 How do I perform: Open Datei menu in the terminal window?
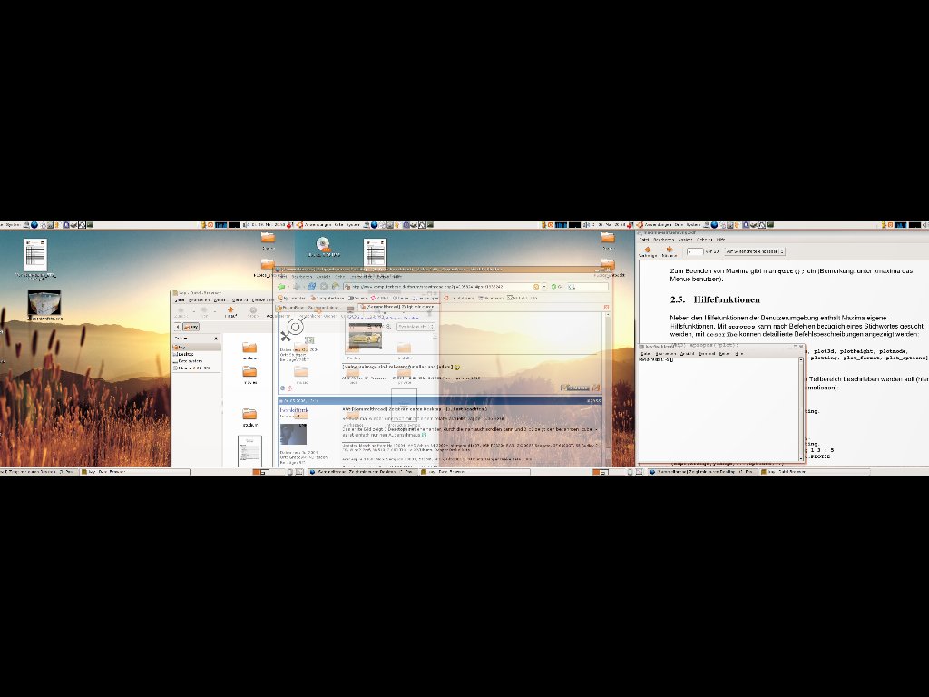coord(646,354)
